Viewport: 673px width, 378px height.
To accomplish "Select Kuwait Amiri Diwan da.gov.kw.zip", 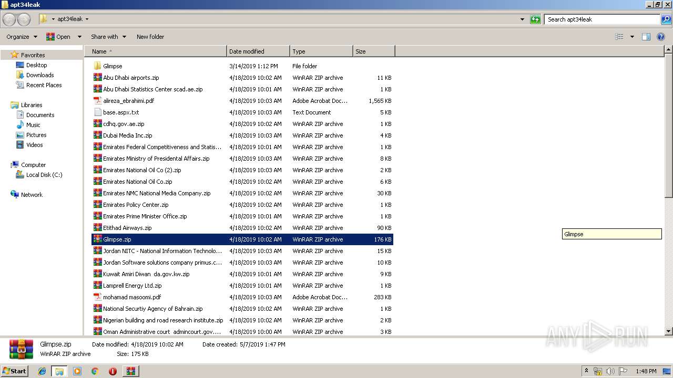I will (242, 274).
